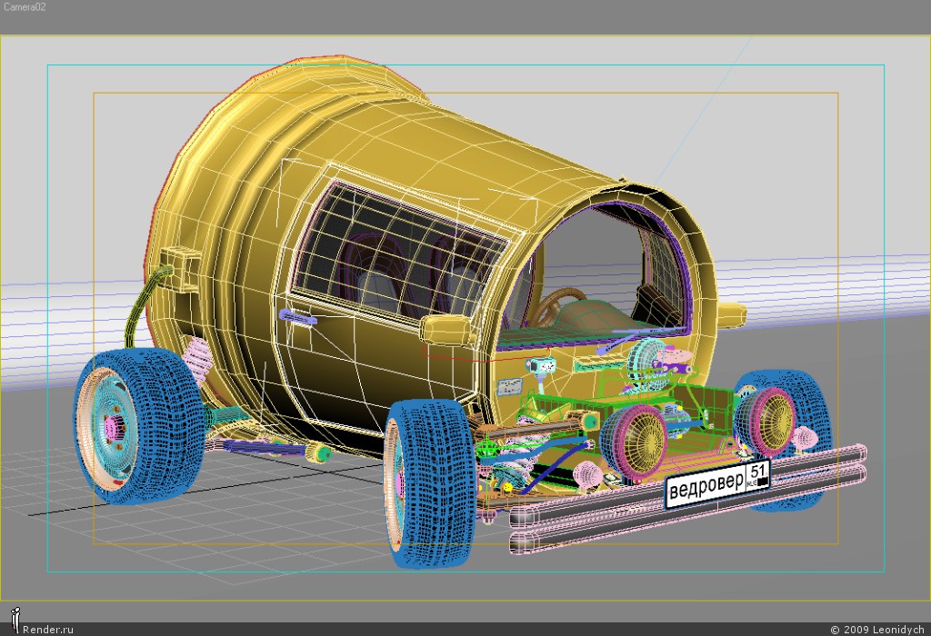Screen dimensions: 931x636
Task: Select the left side mirror
Action: tap(443, 326)
